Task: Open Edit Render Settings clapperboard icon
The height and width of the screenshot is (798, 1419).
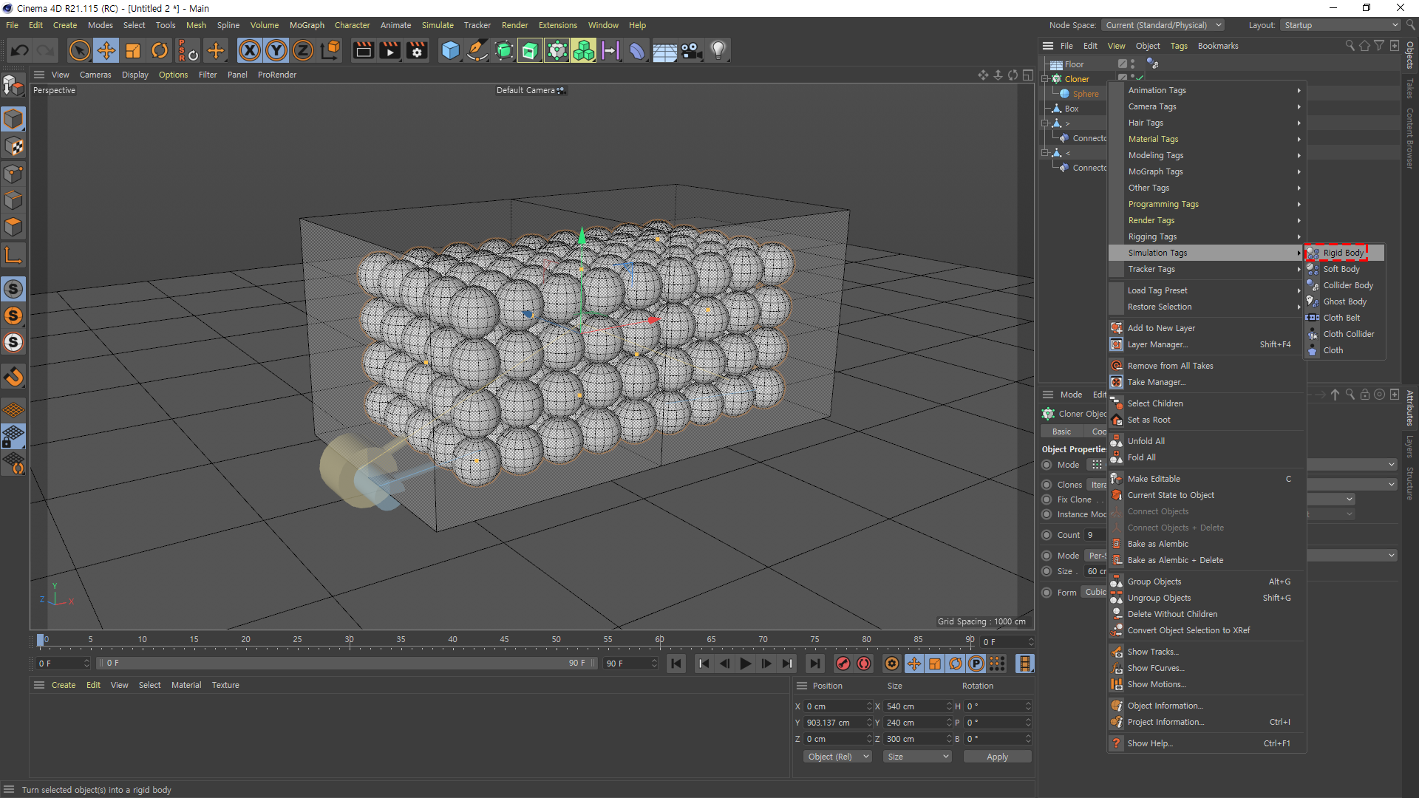Action: pos(417,50)
